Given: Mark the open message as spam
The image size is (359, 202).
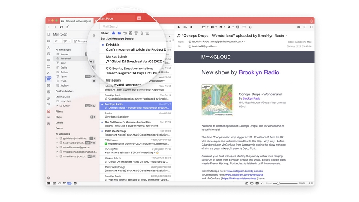Looking at the screenshot, I should (238, 27).
